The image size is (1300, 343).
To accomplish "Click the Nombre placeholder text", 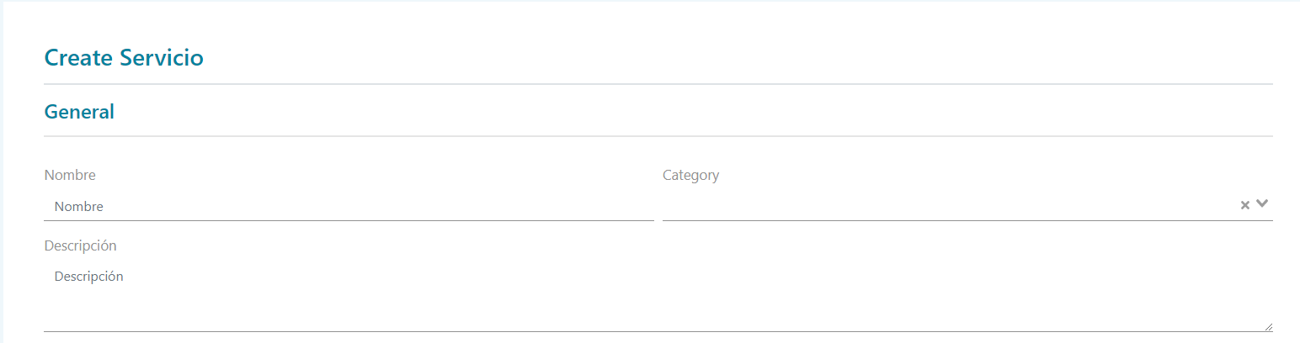I will click(x=78, y=206).
